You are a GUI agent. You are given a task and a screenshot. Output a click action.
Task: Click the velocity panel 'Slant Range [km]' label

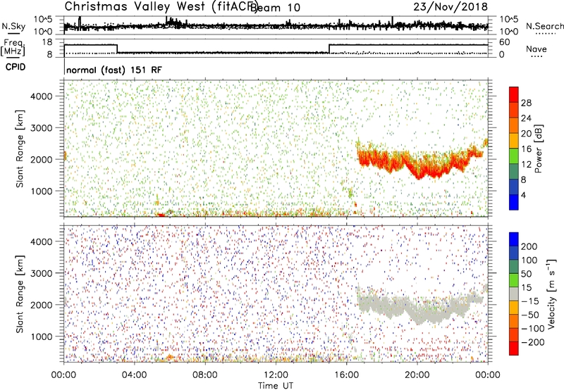[20, 294]
